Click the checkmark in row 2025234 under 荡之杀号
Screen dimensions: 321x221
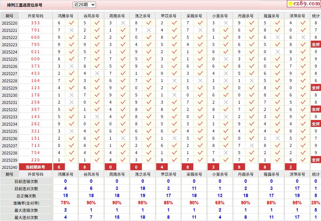(149, 124)
